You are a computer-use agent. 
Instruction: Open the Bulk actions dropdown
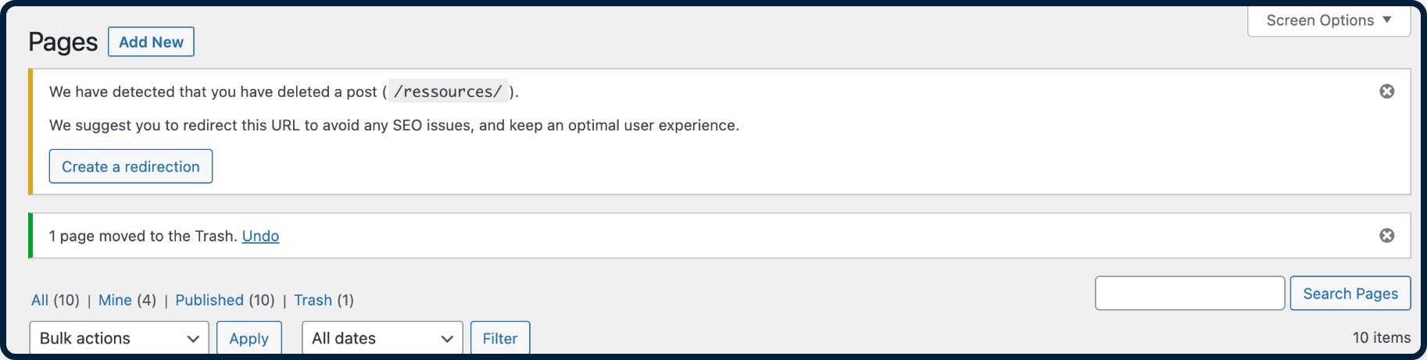[x=120, y=338]
